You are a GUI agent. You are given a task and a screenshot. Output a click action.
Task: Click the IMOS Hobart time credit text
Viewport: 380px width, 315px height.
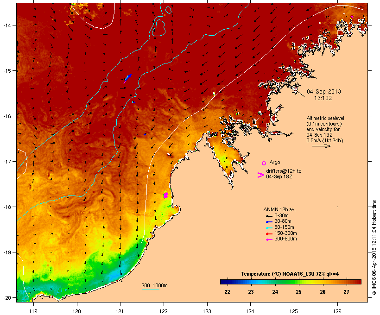(374, 247)
